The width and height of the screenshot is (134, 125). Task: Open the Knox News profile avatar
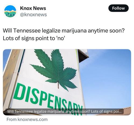coord(10,11)
